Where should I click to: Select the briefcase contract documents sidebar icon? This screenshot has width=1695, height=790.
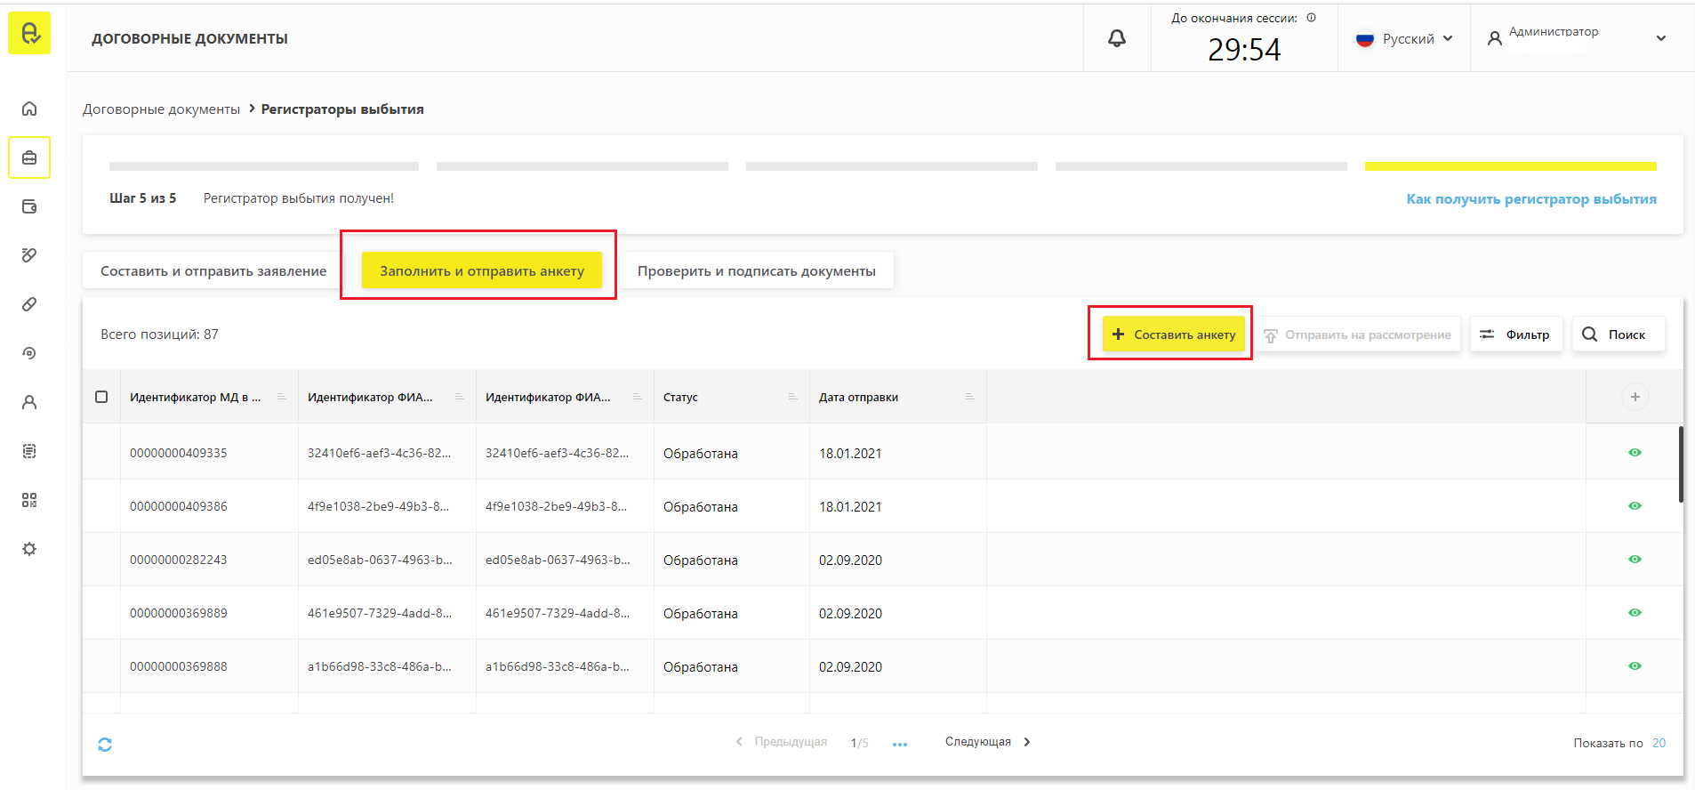coord(29,157)
